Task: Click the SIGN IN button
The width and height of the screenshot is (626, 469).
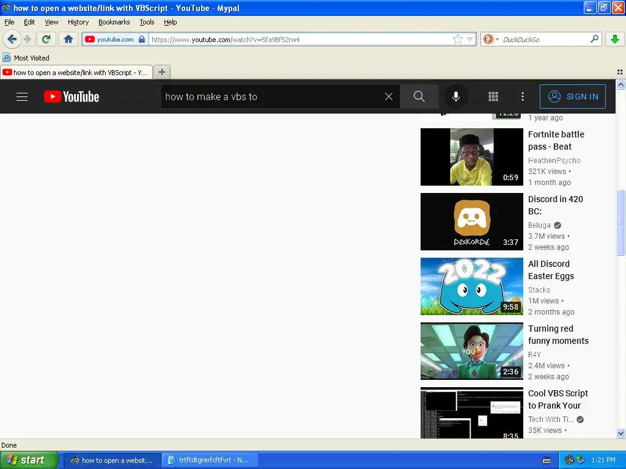Action: coord(572,96)
